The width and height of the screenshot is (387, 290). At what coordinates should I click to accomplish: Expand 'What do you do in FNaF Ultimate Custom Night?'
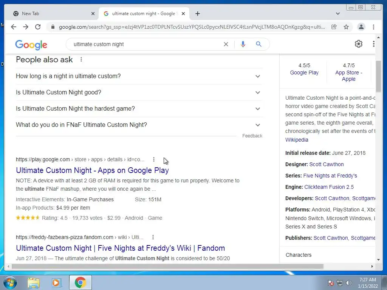point(139,125)
